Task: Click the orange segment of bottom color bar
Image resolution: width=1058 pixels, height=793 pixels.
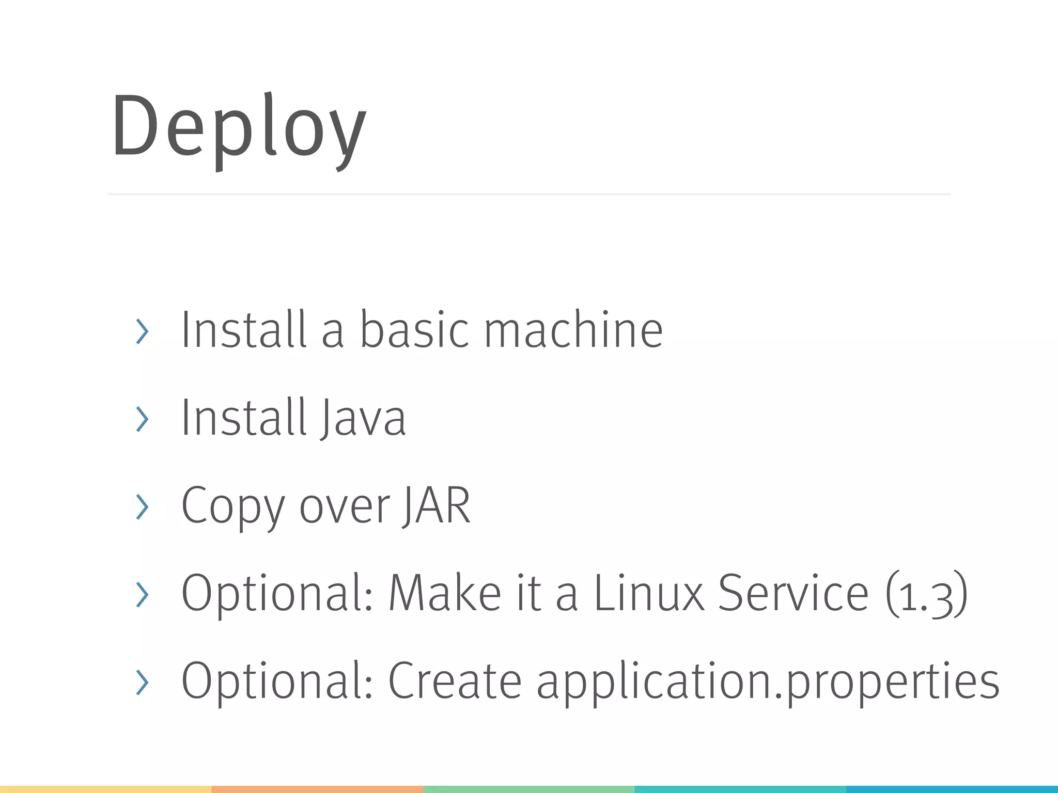Action: 317,789
